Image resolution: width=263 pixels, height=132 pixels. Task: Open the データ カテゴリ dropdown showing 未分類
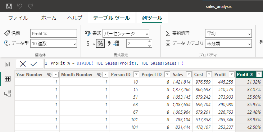tap(228, 43)
